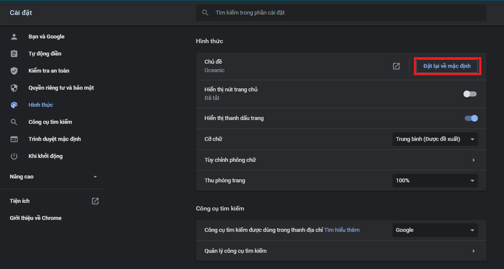Image resolution: width=504 pixels, height=269 pixels.
Task: Click the search magnifier icon in settings search bar
Action: click(205, 13)
